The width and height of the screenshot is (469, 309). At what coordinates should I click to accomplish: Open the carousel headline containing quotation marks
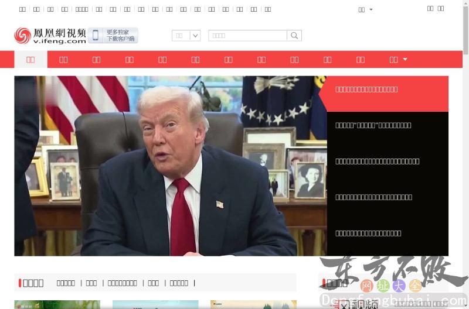point(373,125)
